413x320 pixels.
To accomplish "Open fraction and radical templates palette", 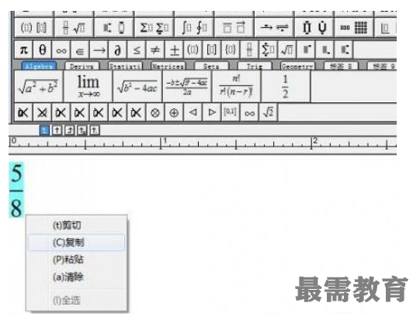I will (74, 27).
